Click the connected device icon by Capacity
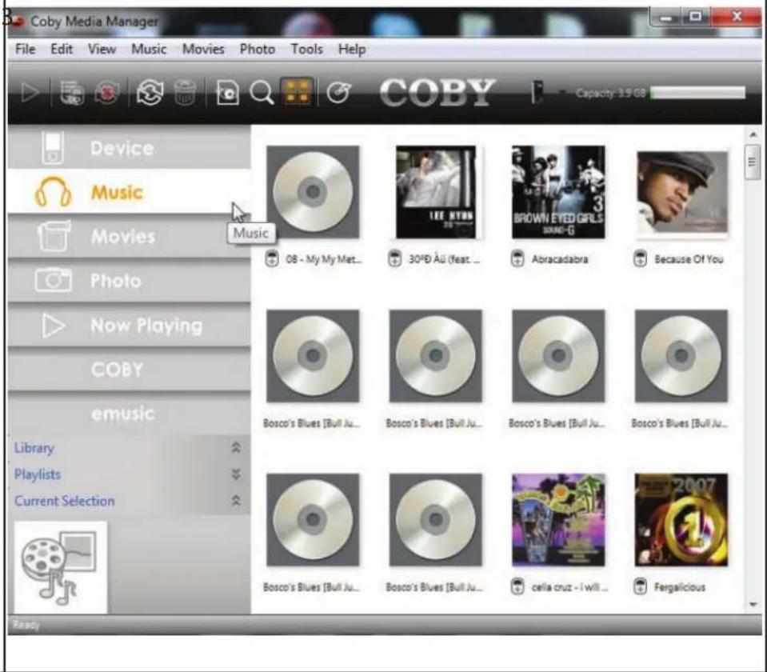This screenshot has height=672, width=767. (537, 92)
